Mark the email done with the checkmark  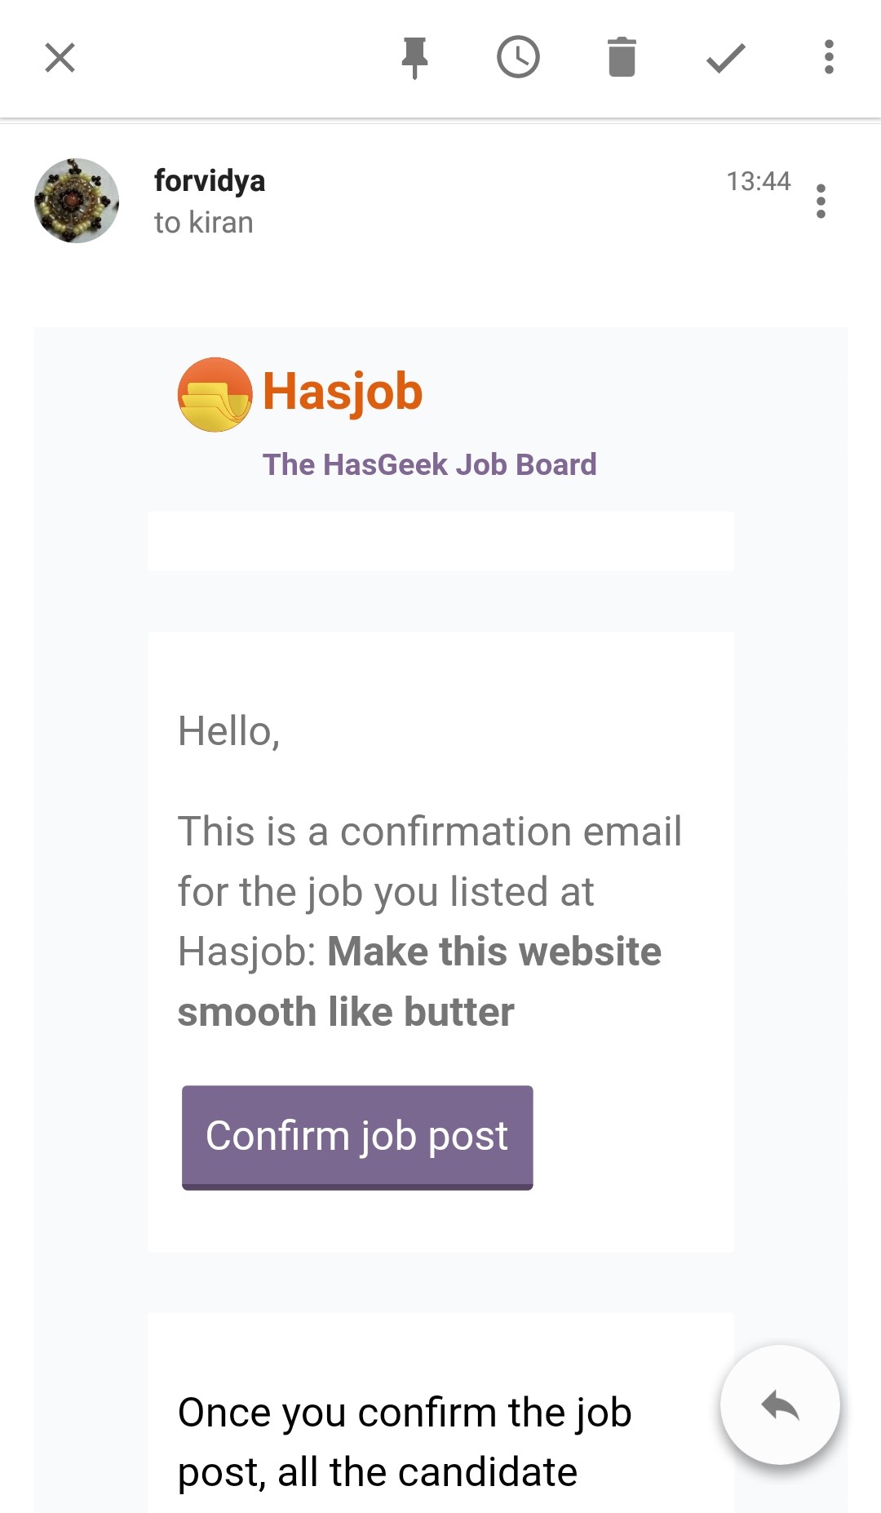(x=725, y=58)
